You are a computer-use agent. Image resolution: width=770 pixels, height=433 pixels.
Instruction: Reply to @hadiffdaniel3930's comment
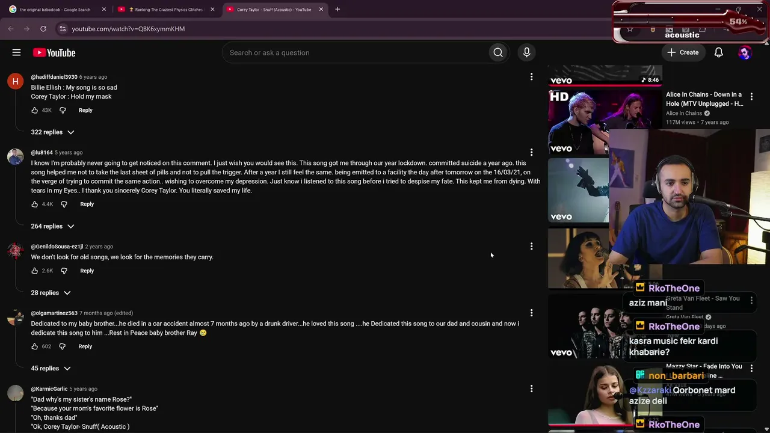click(x=85, y=110)
